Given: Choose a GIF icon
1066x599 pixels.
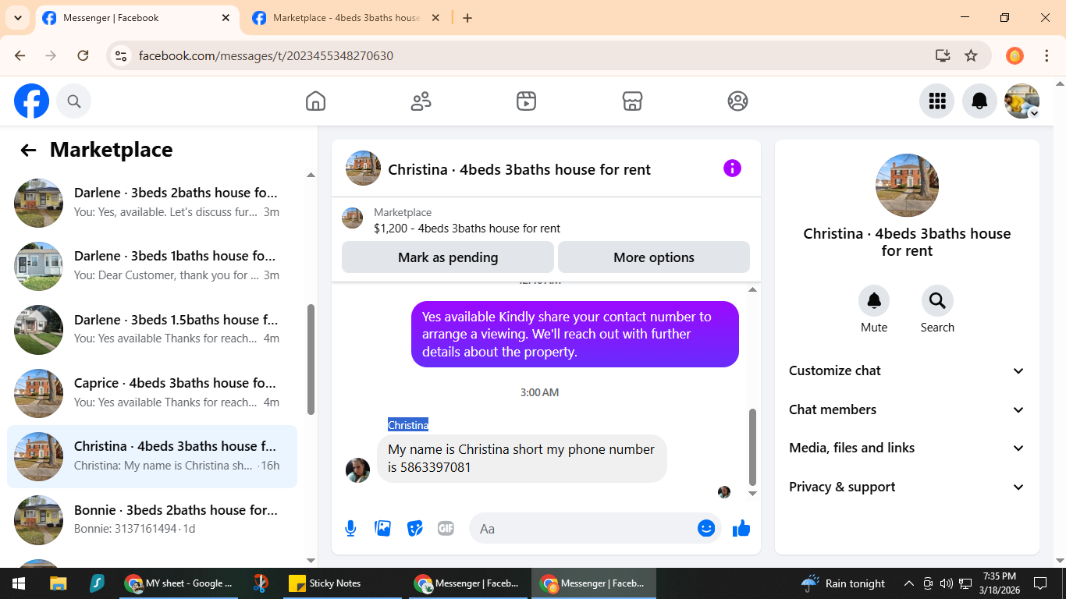Looking at the screenshot, I should 446,529.
